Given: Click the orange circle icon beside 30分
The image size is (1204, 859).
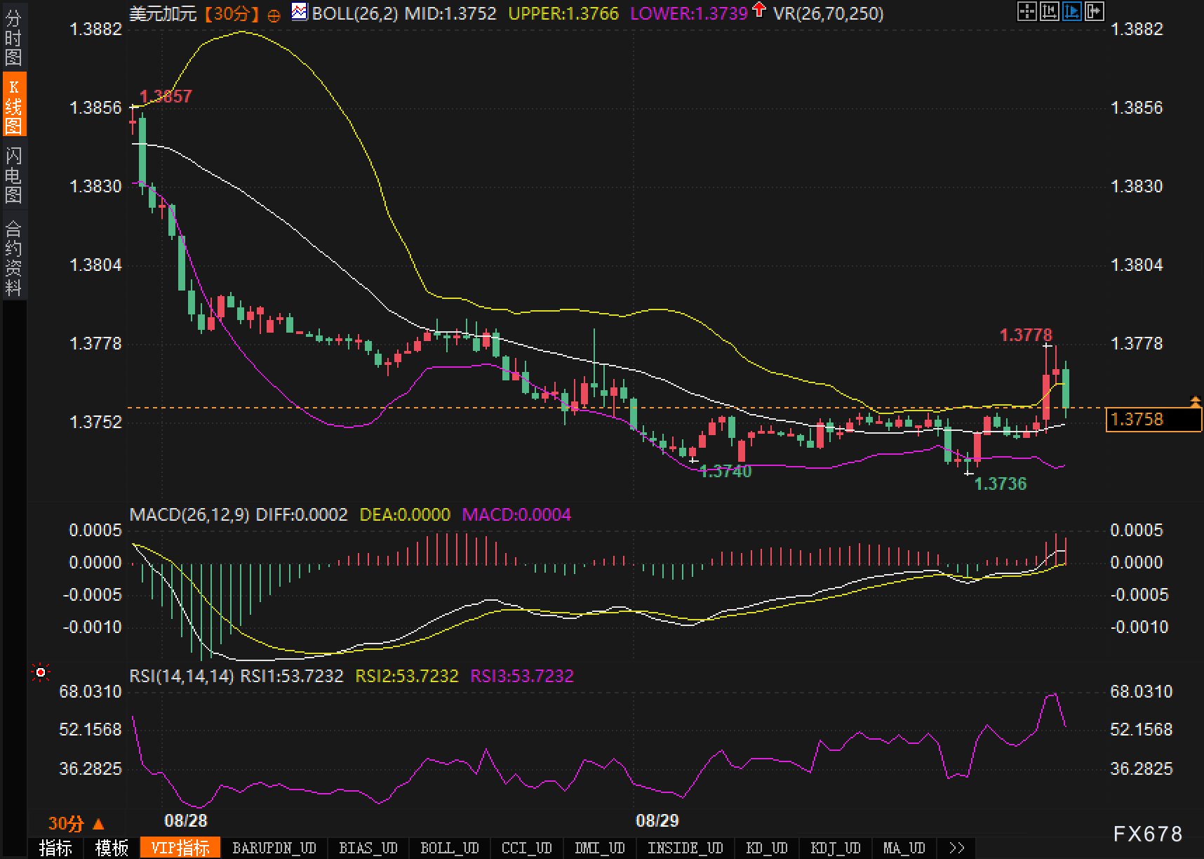Looking at the screenshot, I should point(274,15).
